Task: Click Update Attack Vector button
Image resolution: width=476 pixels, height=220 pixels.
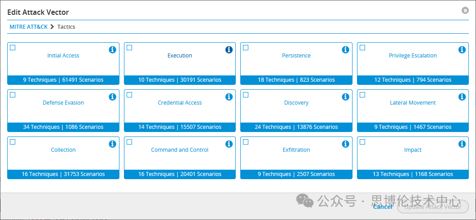Action: (x=433, y=207)
